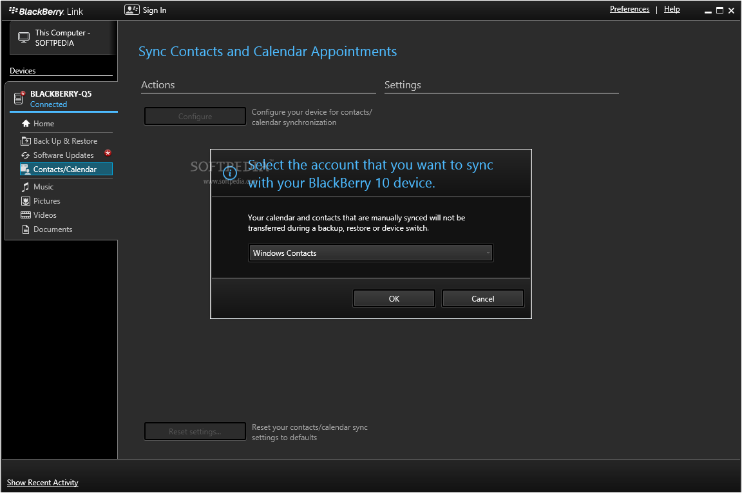
Task: Click the BlackBerry Link logo
Action: pyautogui.click(x=46, y=12)
